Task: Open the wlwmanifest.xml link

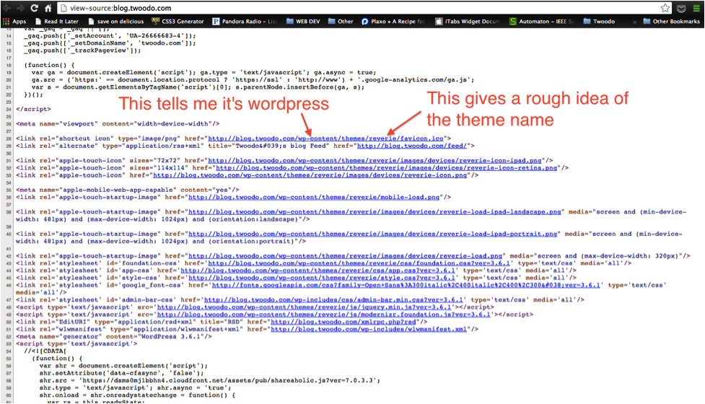Action: pos(369,329)
